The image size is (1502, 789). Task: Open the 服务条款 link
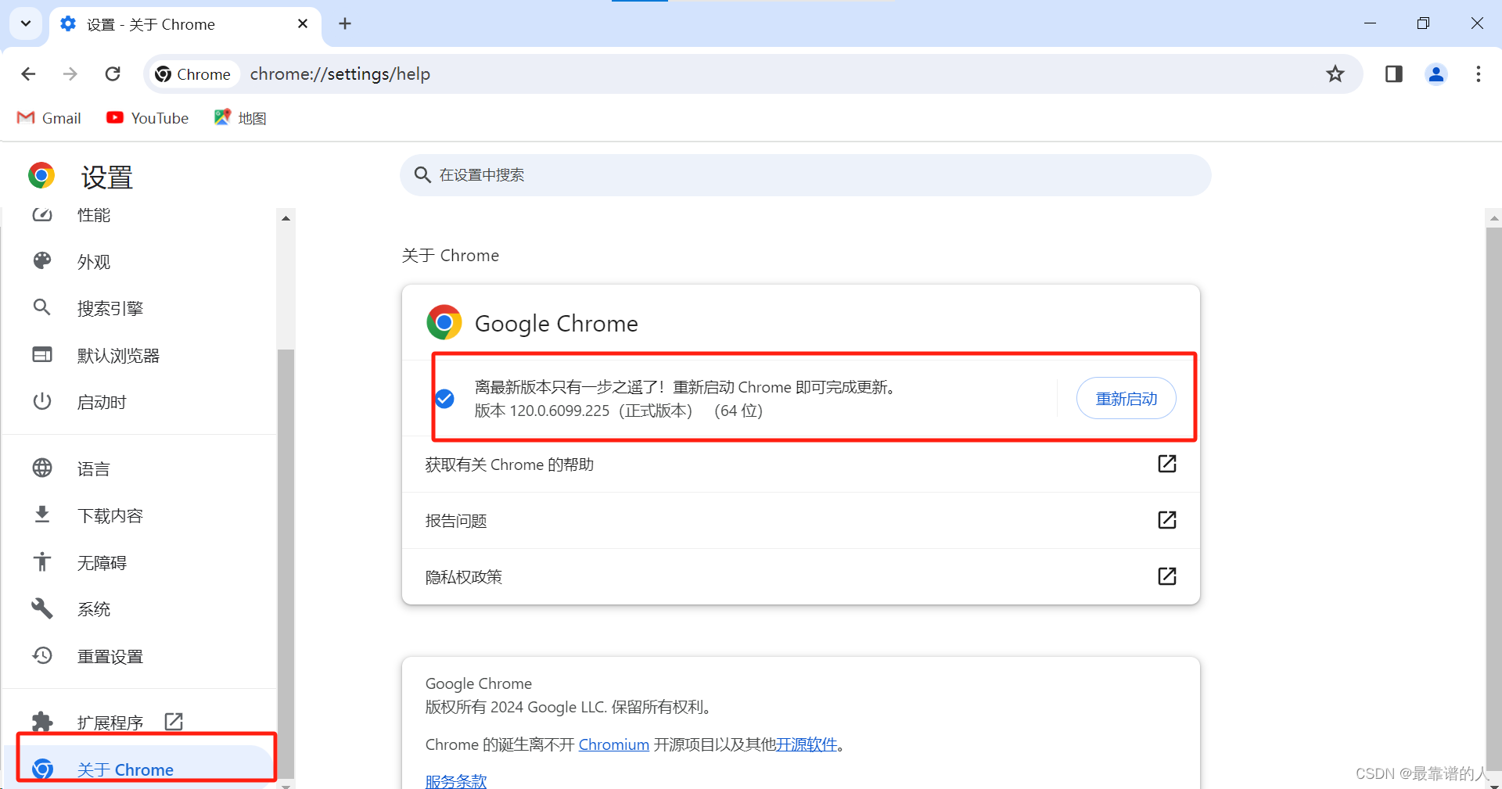coord(456,780)
